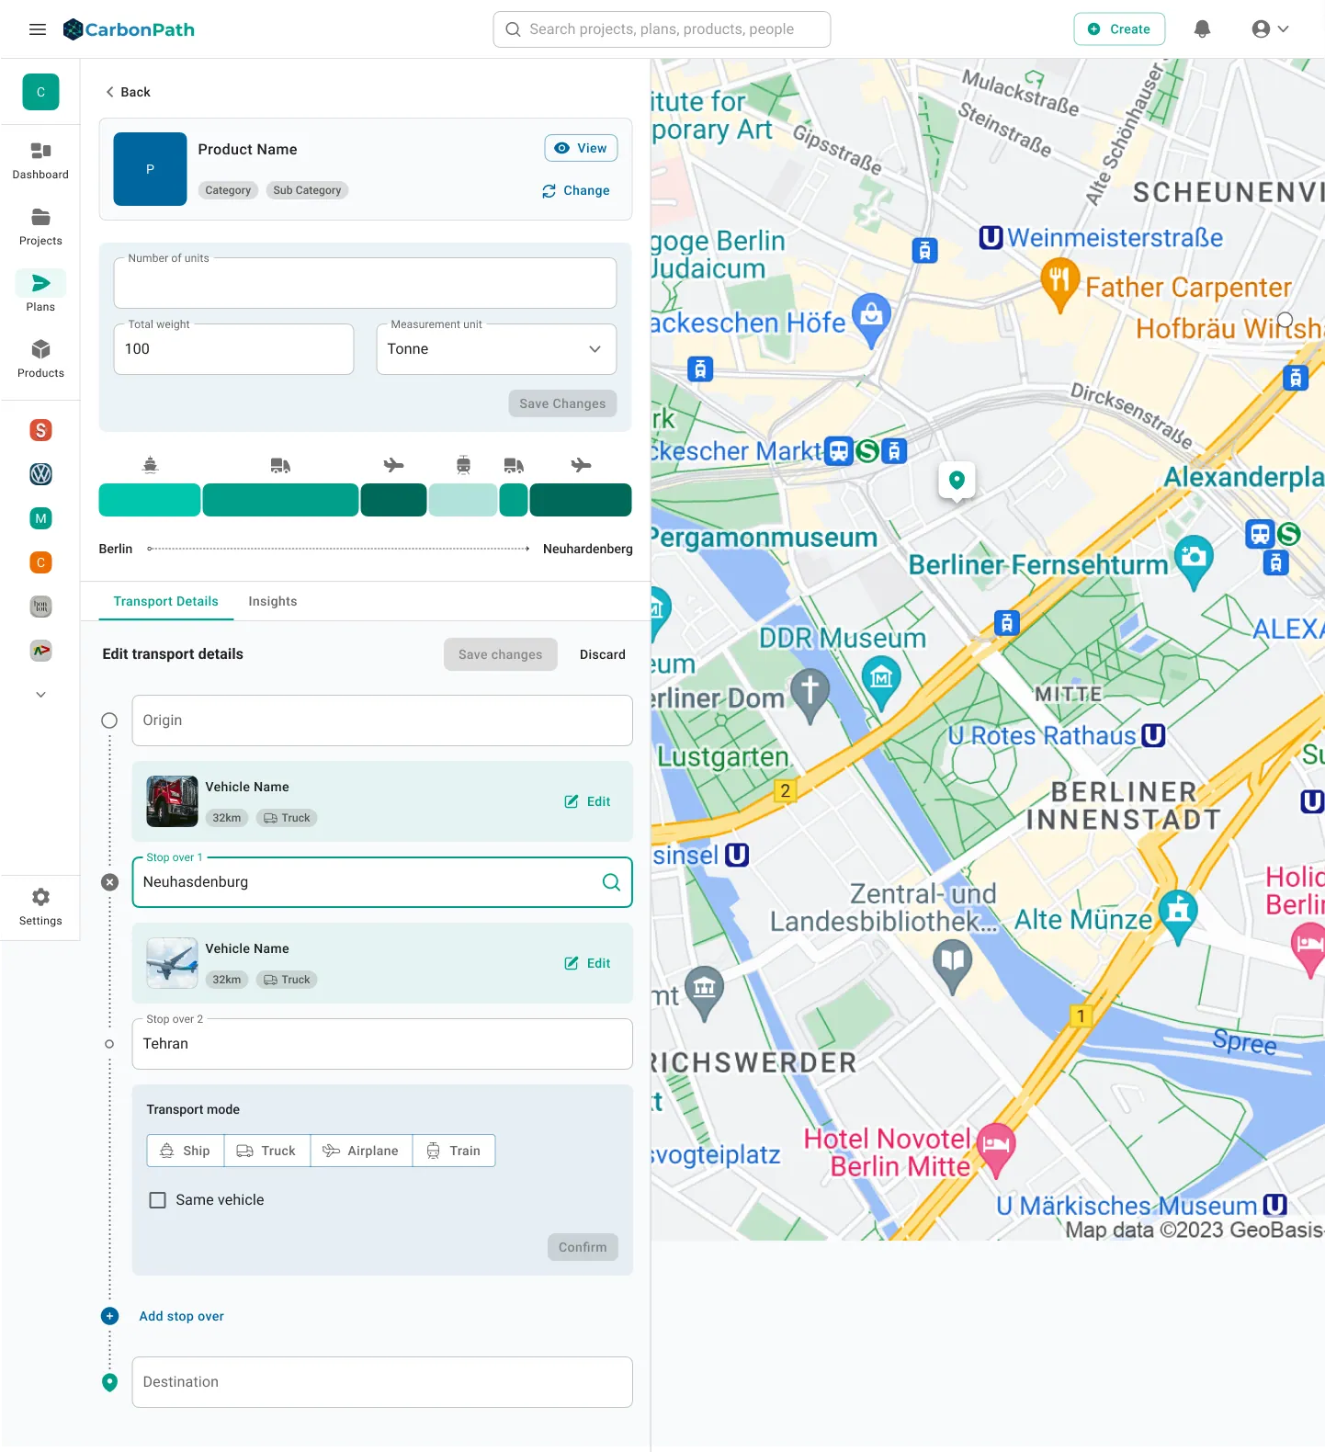Click the Sub Category tag
This screenshot has width=1325, height=1452.
[x=307, y=190]
